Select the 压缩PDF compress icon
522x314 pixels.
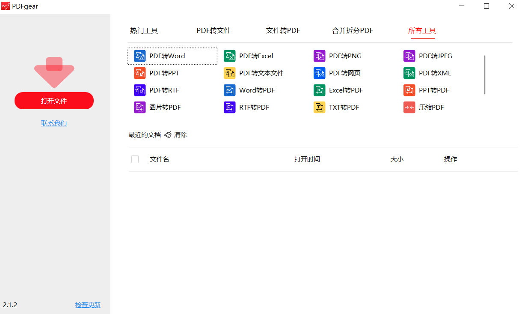[409, 108]
